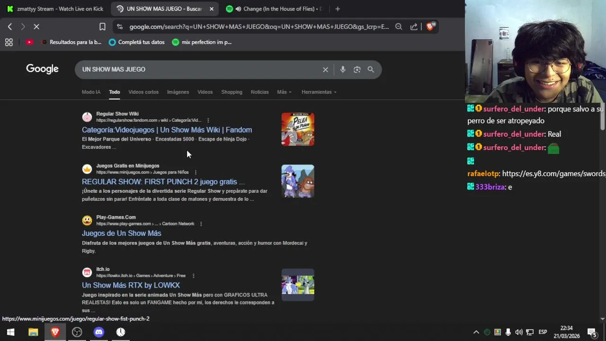Open the clock app in taskbar
Screen dimensions: 606x341
121,332
